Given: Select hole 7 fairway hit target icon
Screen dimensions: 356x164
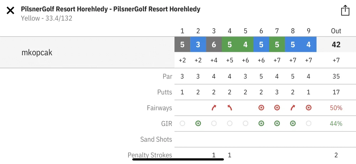Looking at the screenshot, I should tap(277, 108).
